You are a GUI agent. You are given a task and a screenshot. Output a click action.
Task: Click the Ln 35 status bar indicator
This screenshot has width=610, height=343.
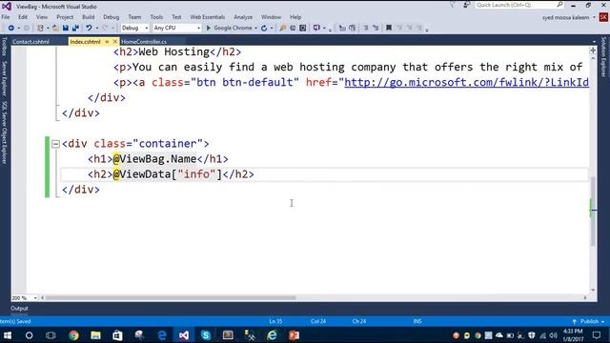click(x=275, y=322)
